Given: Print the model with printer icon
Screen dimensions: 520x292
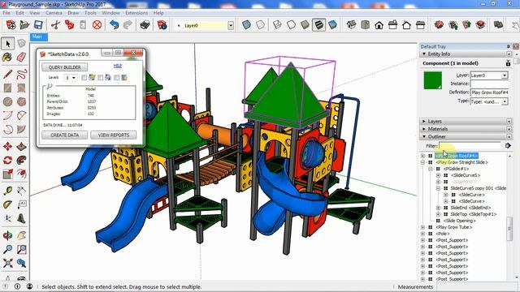Looking at the screenshot, I should 145,25.
